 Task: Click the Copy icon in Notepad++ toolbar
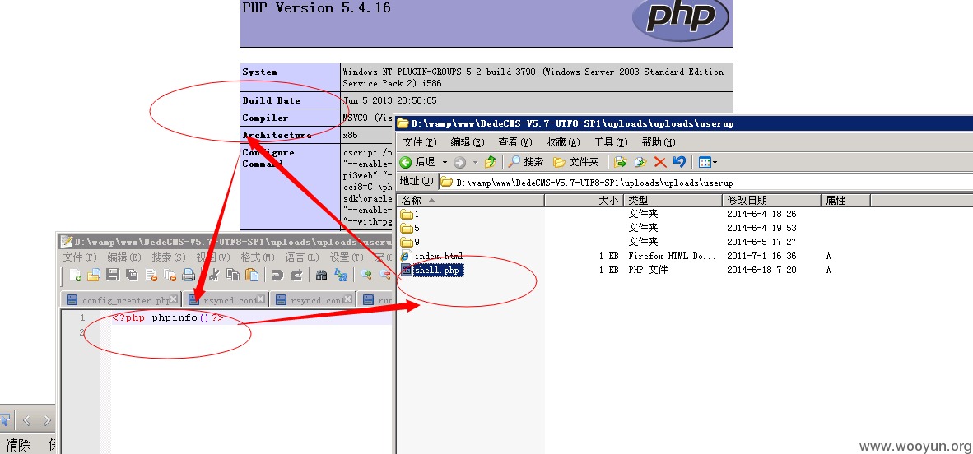point(233,276)
